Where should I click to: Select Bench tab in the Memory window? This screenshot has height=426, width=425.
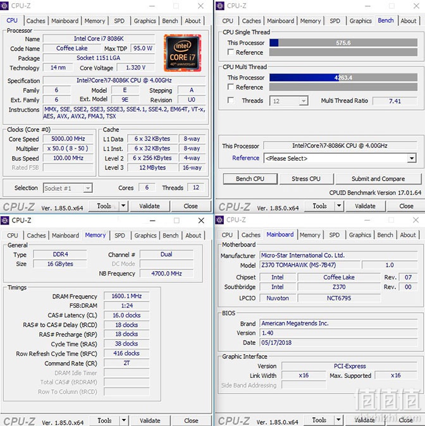171,235
